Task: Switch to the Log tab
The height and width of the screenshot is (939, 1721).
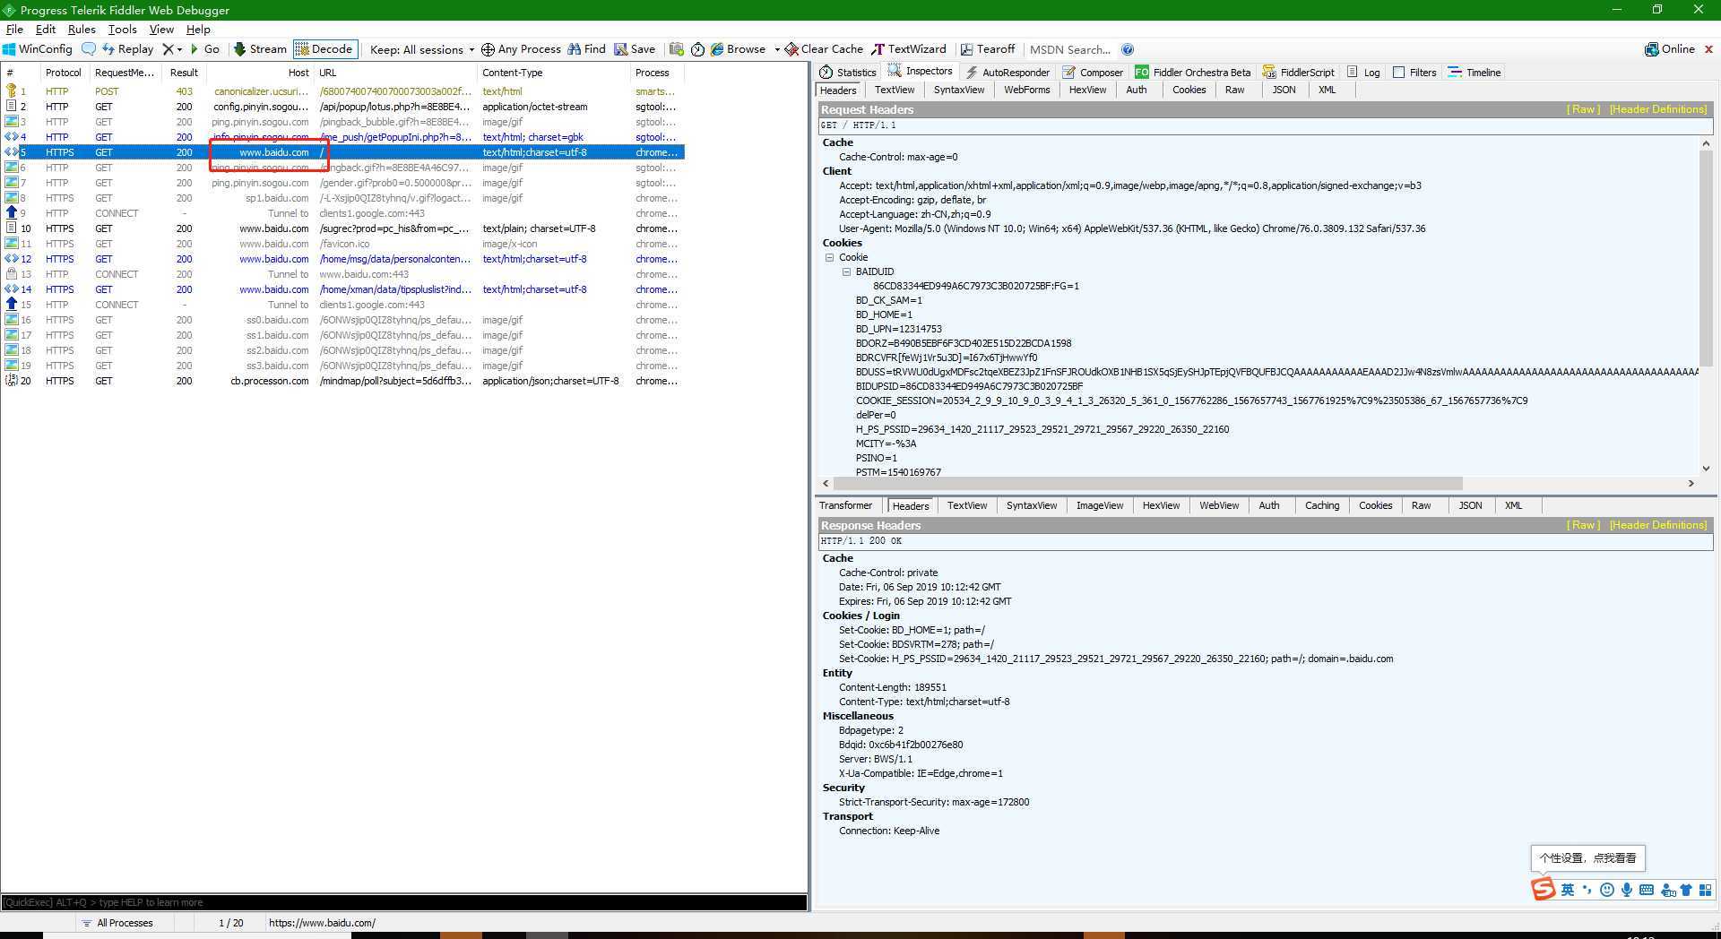Action: pyautogui.click(x=1363, y=73)
